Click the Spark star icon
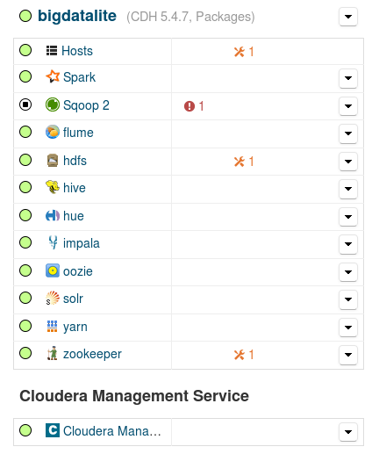The width and height of the screenshot is (379, 454). coord(53,76)
